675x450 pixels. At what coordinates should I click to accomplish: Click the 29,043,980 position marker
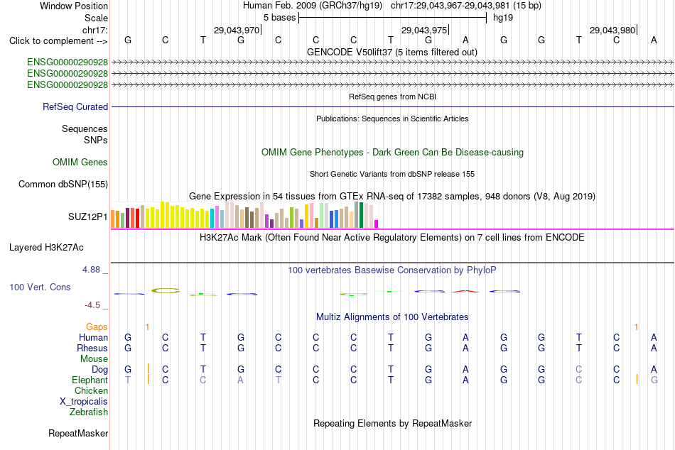[612, 30]
